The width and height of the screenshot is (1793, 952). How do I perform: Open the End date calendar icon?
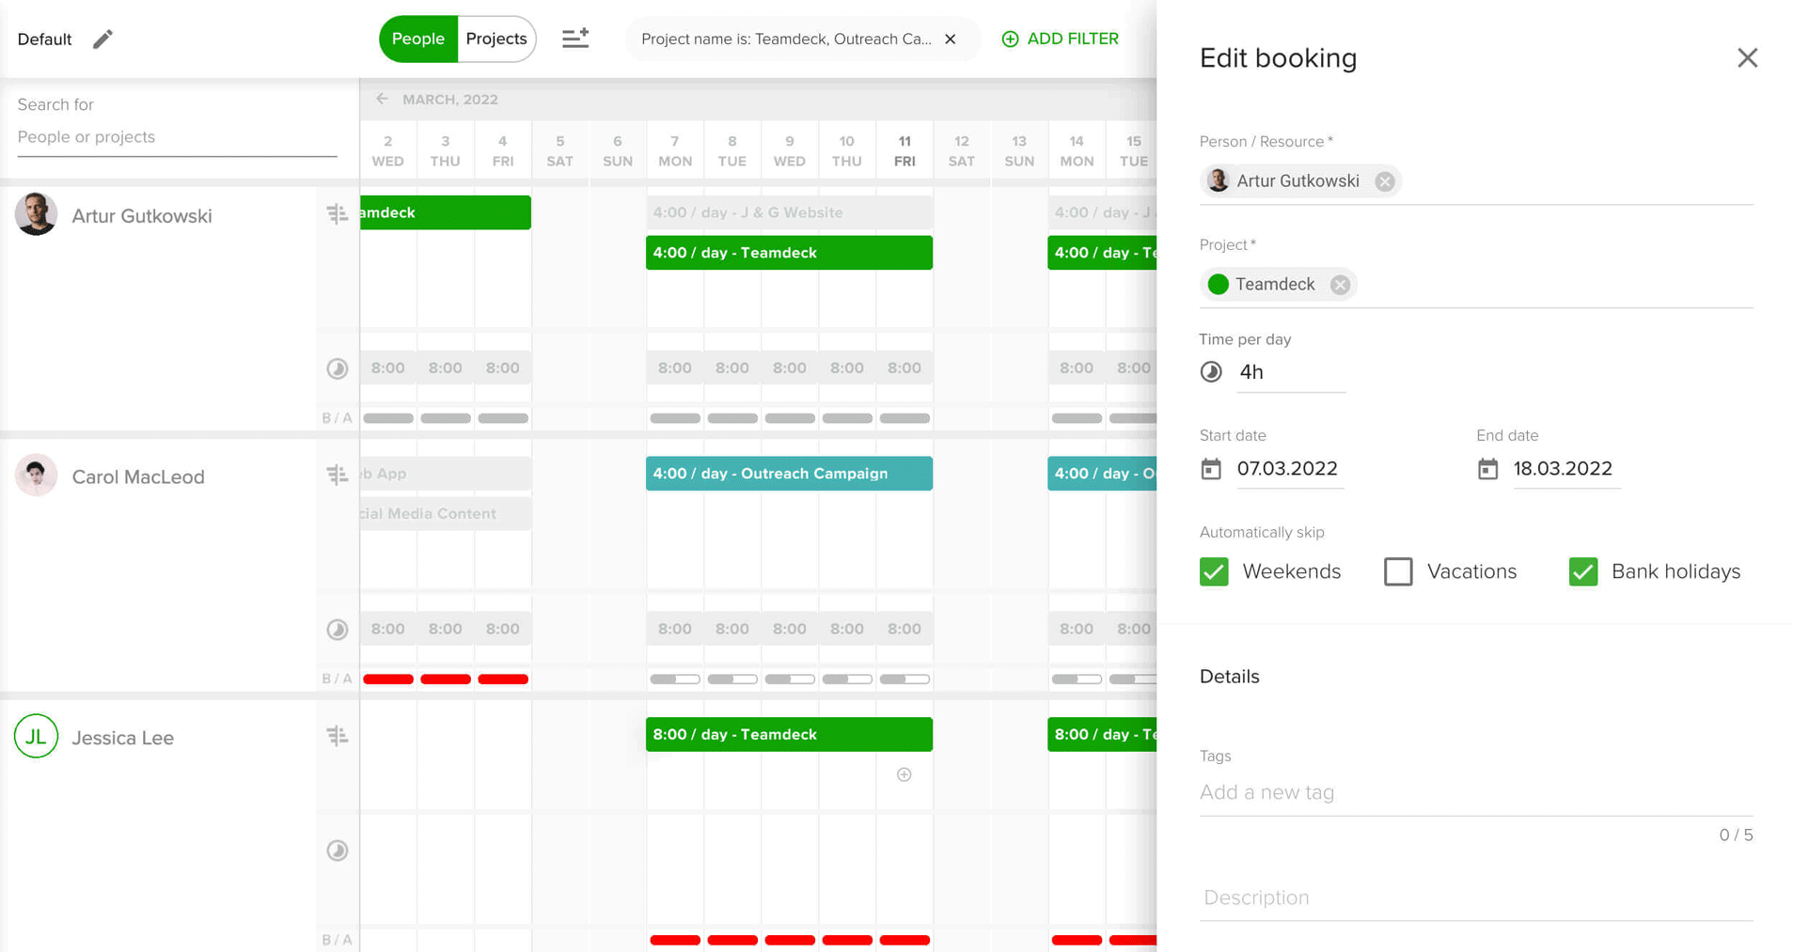[1487, 469]
